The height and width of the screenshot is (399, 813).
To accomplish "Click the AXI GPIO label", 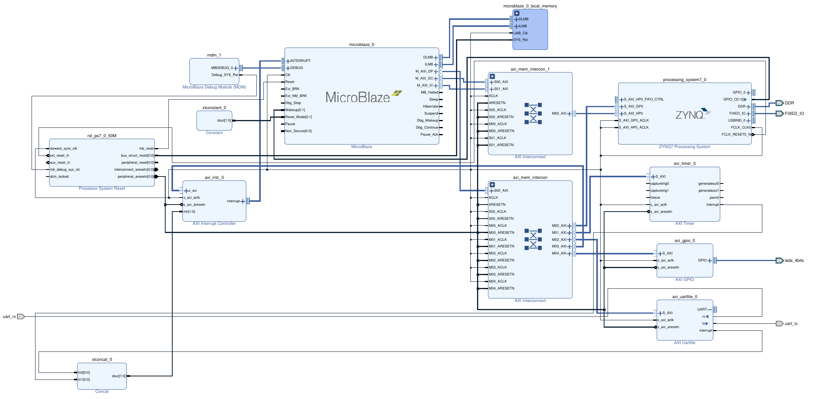I will 684,280.
